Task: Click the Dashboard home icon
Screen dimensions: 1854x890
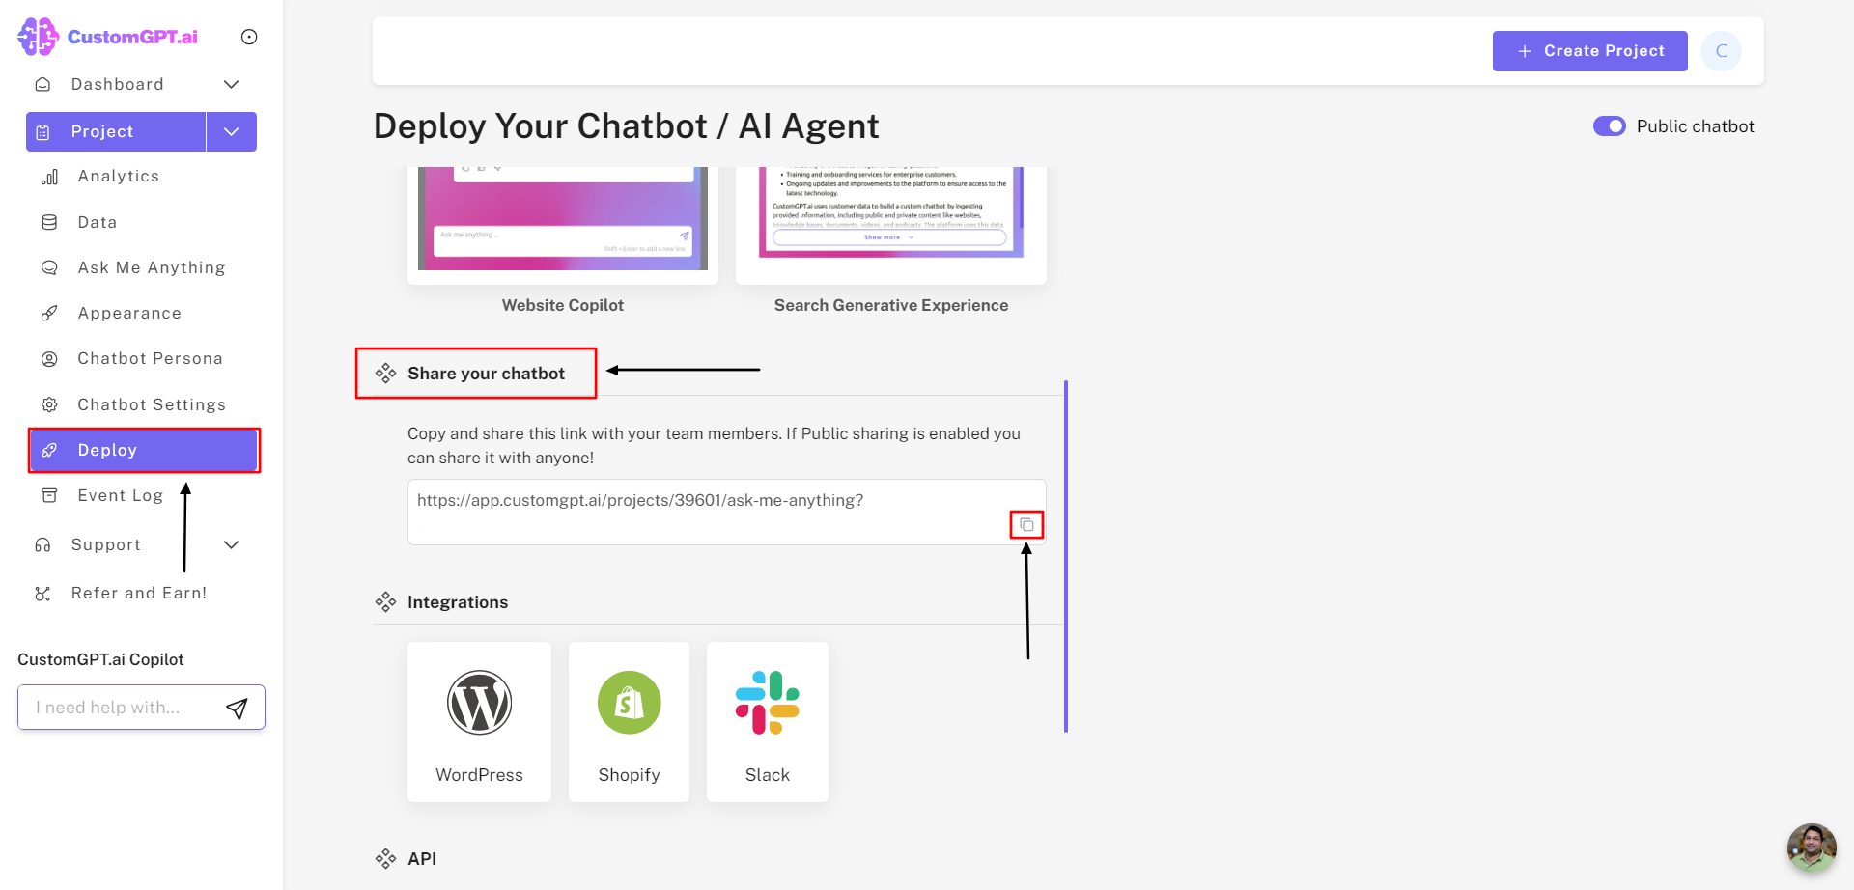Action: tap(42, 84)
